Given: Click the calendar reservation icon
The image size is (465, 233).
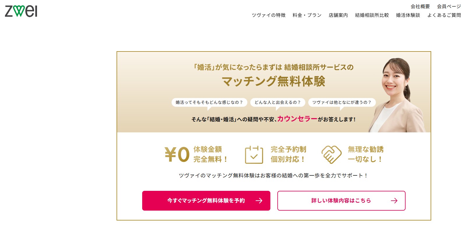Looking at the screenshot, I should 254,154.
